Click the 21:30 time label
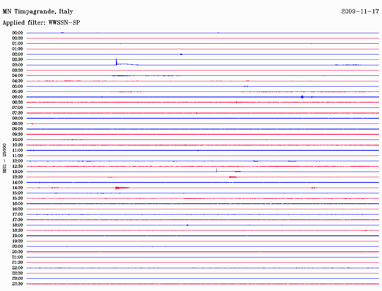 click(18, 263)
